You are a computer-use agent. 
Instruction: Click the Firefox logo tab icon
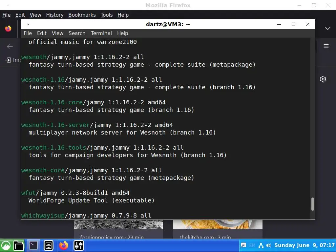point(8,29)
